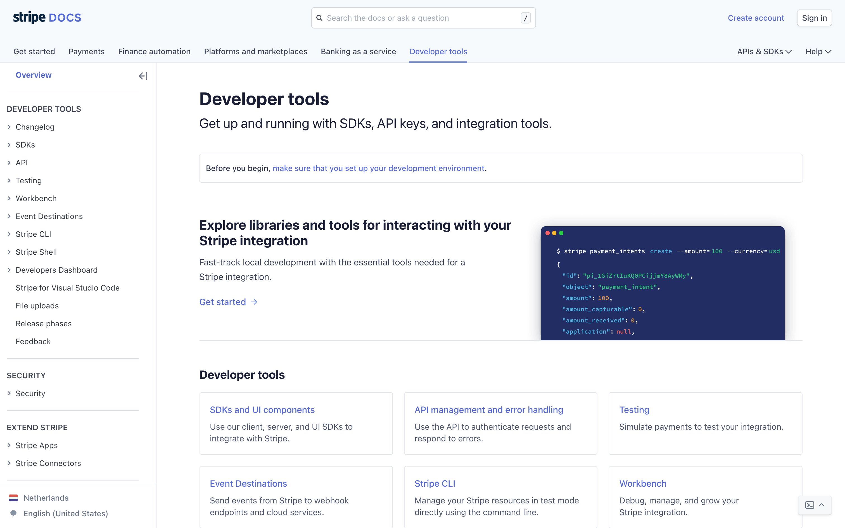Expand the Event Destinations sidebar item

coord(9,216)
